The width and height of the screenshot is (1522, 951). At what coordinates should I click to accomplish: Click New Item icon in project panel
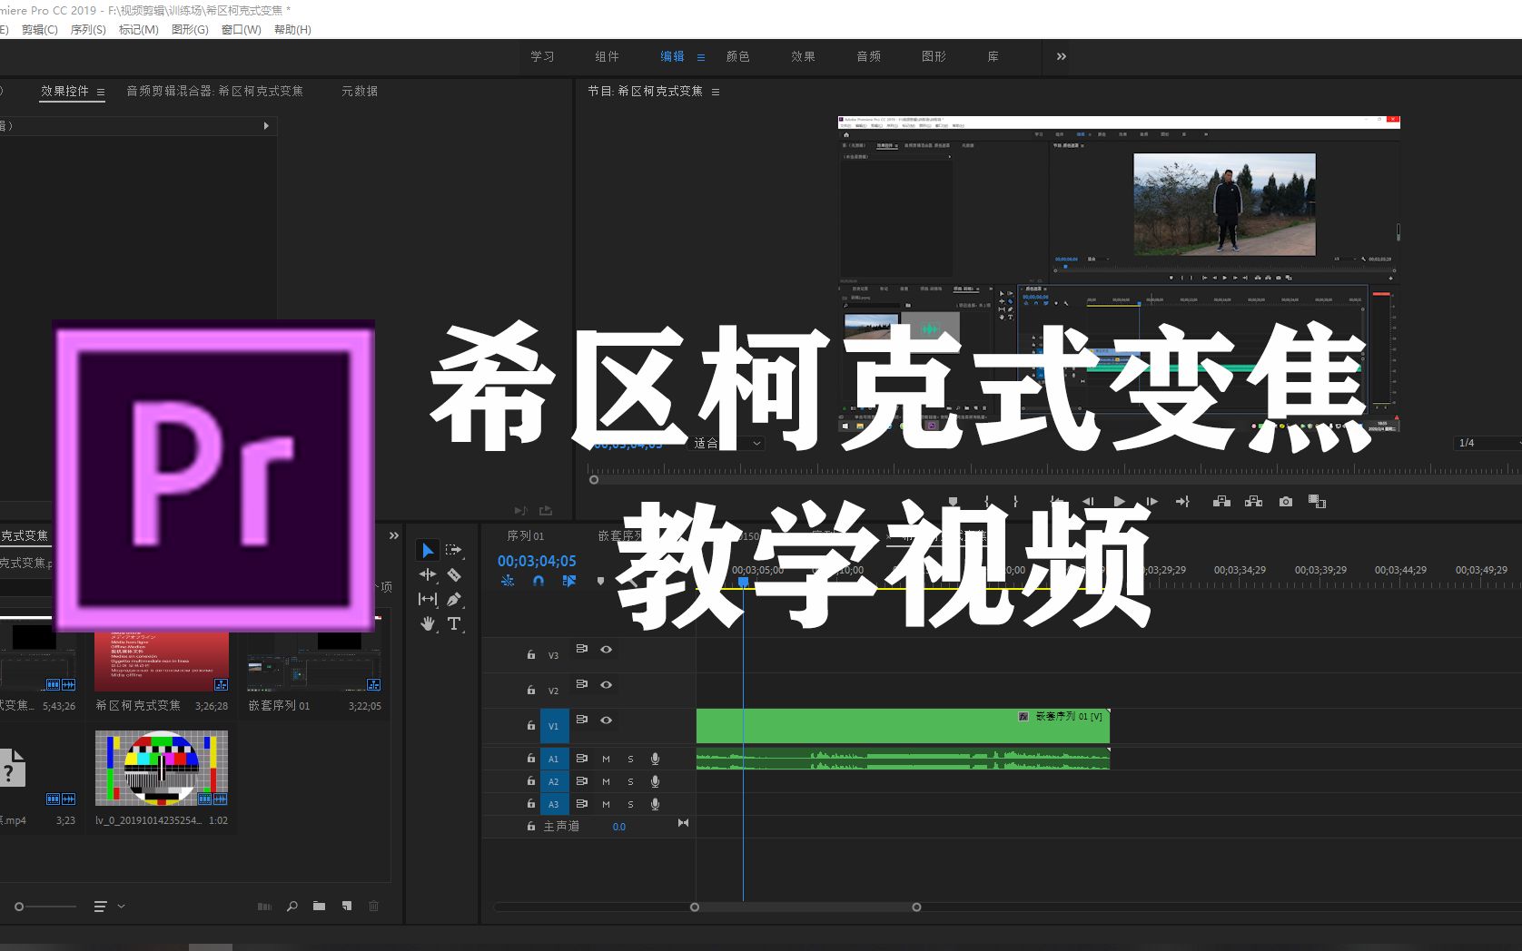(x=346, y=906)
